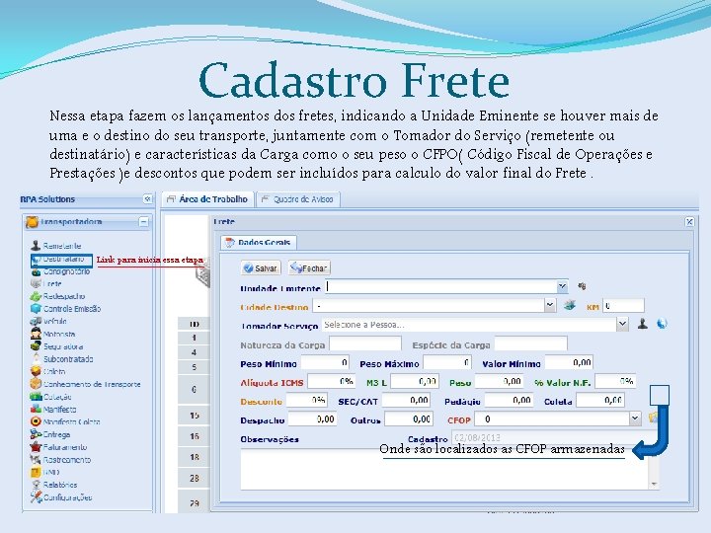Click the Alíquota ICMS field
This screenshot has width=711, height=533.
[x=332, y=382]
